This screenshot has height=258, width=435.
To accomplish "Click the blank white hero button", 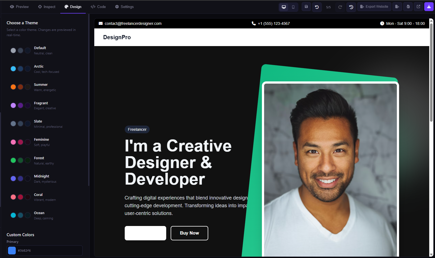I will point(145,233).
